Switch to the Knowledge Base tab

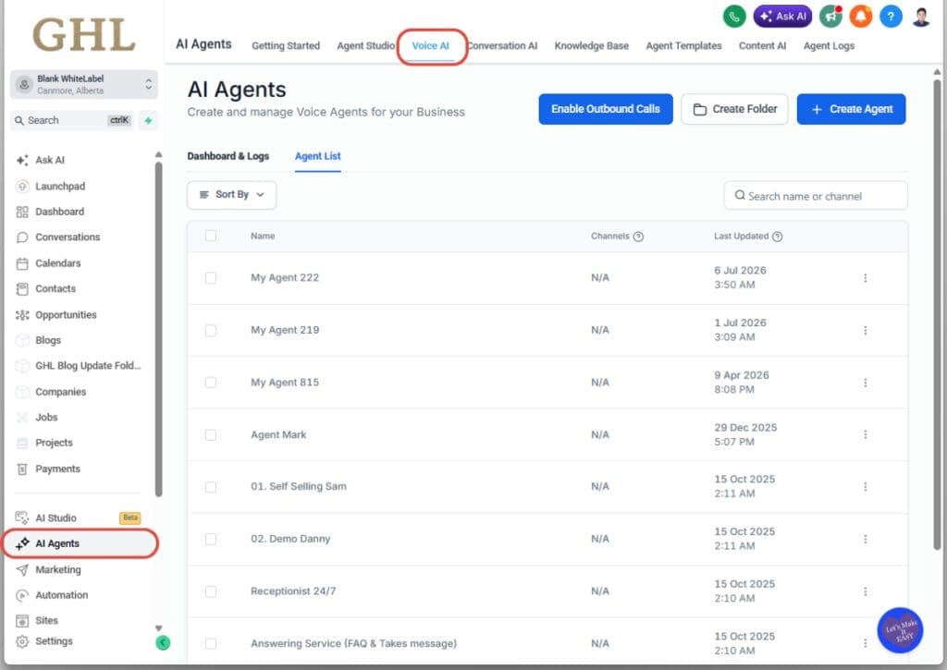[x=591, y=46]
